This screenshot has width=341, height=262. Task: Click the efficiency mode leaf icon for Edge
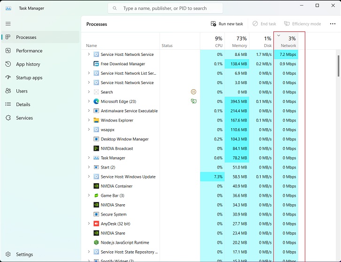point(194,101)
